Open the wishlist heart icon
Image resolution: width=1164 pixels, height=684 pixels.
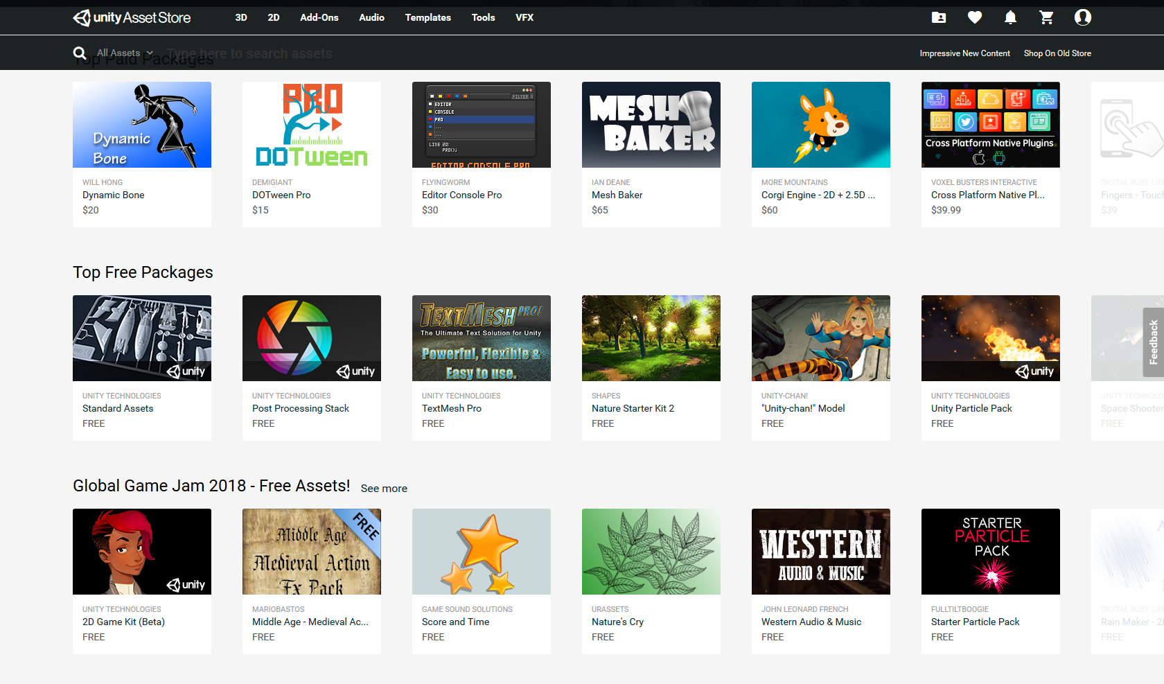(x=975, y=17)
